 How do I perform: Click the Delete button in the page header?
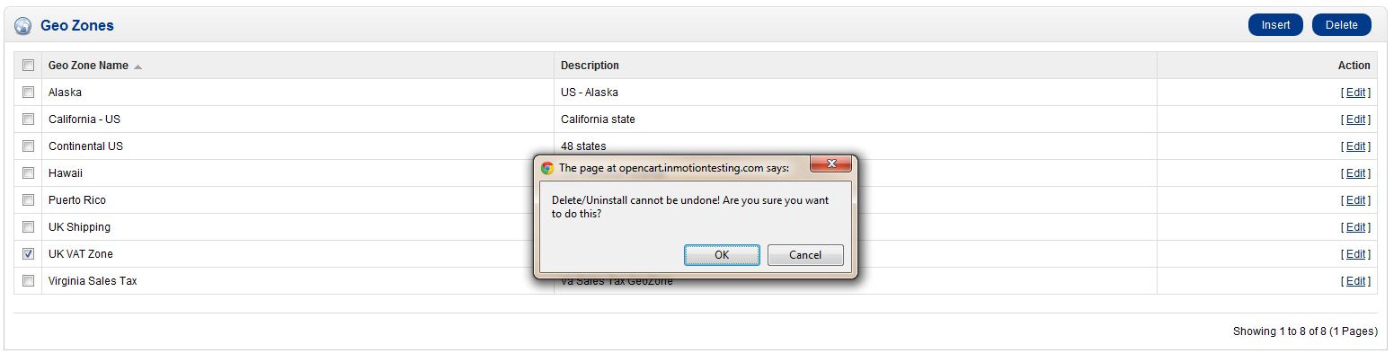1341,25
